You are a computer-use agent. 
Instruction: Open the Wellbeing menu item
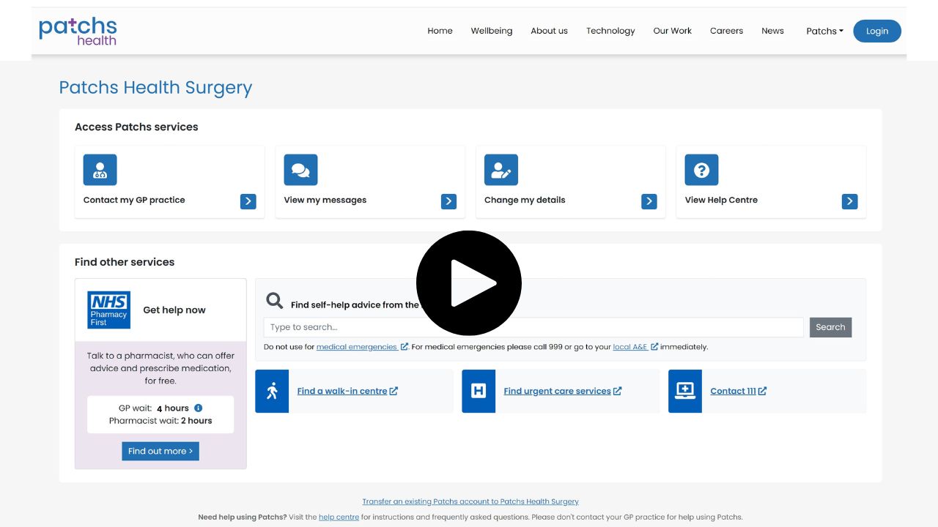point(492,31)
